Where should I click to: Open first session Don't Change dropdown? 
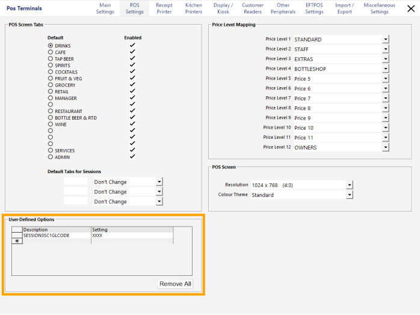click(x=159, y=182)
